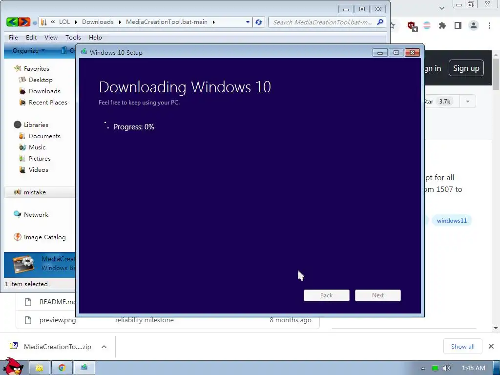The image size is (500, 375).
Task: Switch to Chrome from the taskbar
Action: [x=62, y=368]
